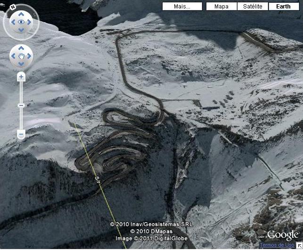The width and height of the screenshot is (303, 250).
Task: Tilt view down with look-joystick arrow
Action: (21, 30)
